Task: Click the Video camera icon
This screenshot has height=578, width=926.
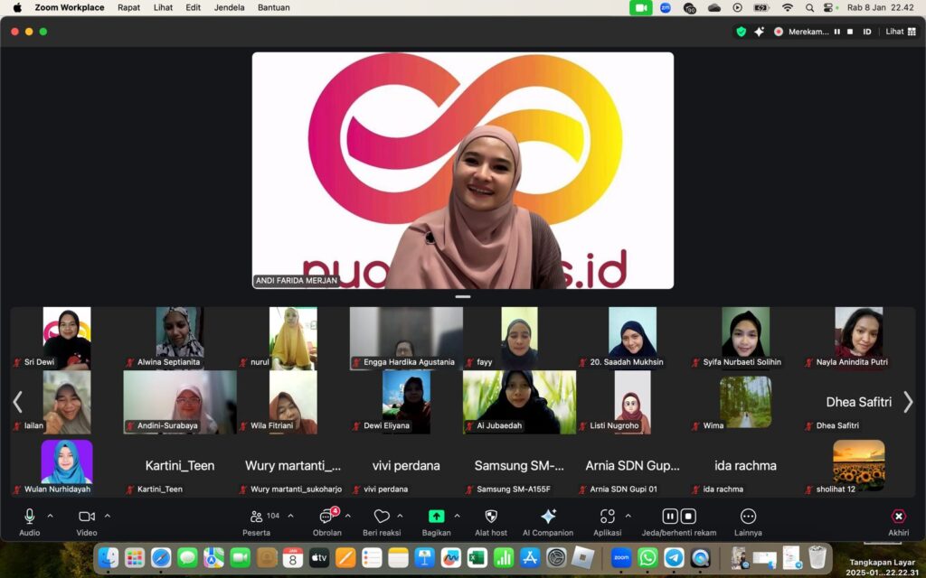Action: (x=86, y=517)
